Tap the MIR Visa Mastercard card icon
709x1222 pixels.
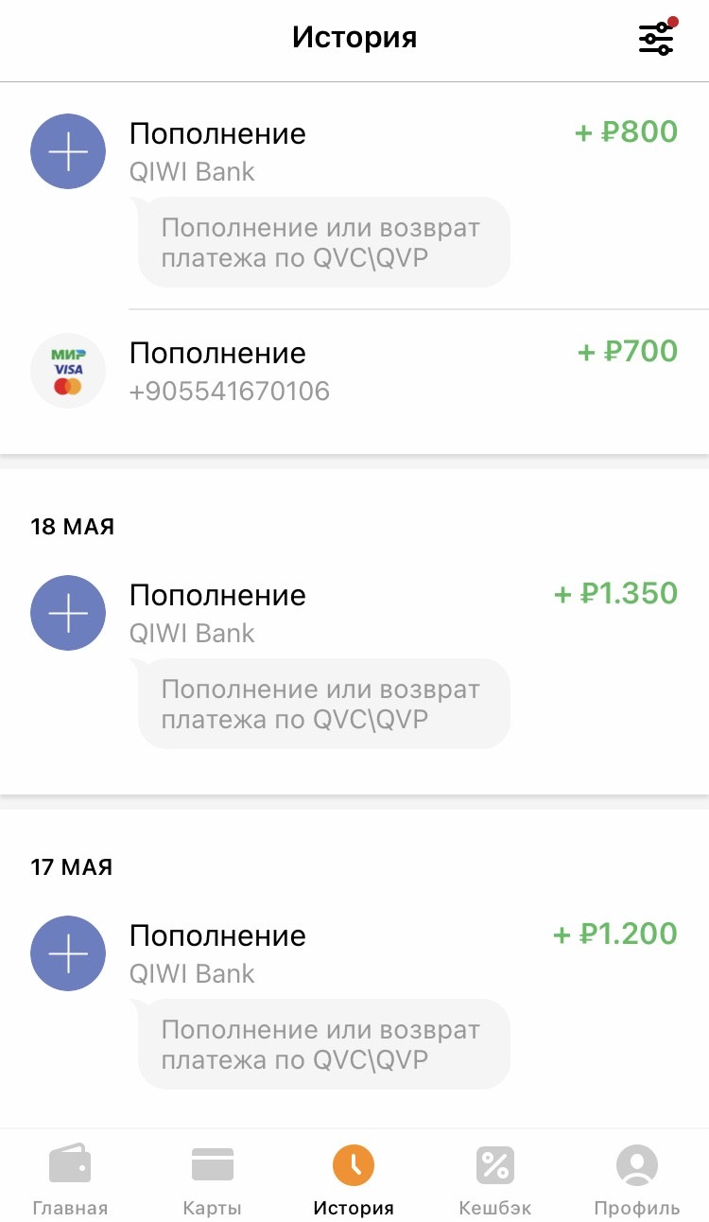[x=68, y=371]
